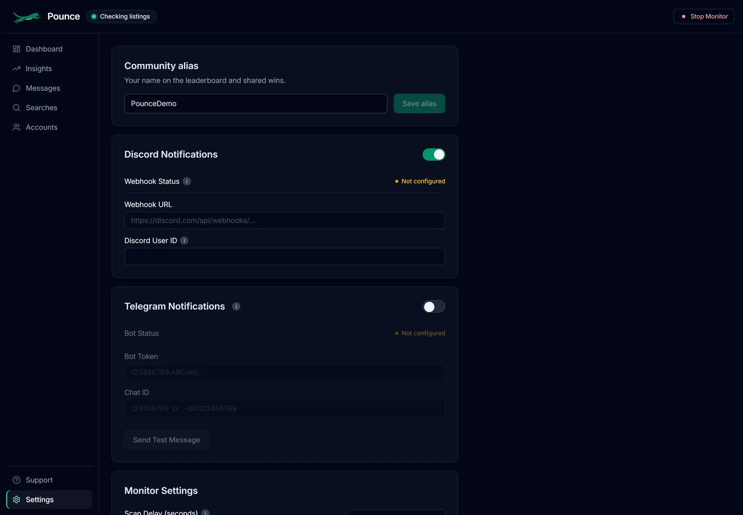This screenshot has width=743, height=515.
Task: Click Discord 'Not configured' webhook status
Action: 420,181
